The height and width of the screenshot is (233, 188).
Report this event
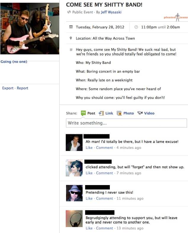pos(23,88)
